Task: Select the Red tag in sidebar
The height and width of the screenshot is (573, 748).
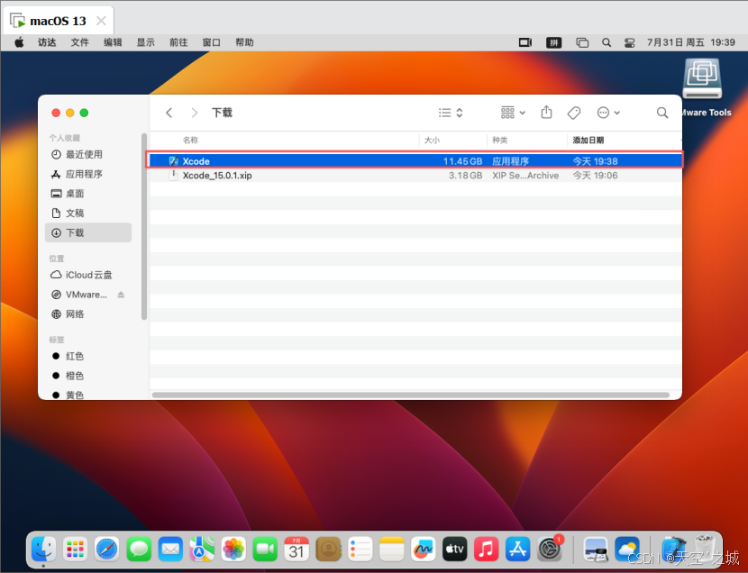Action: pyautogui.click(x=88, y=356)
